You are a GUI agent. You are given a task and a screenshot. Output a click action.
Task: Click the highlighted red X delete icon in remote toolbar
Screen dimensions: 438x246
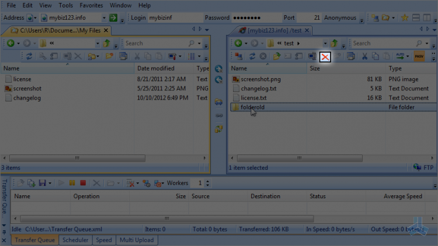(x=325, y=57)
